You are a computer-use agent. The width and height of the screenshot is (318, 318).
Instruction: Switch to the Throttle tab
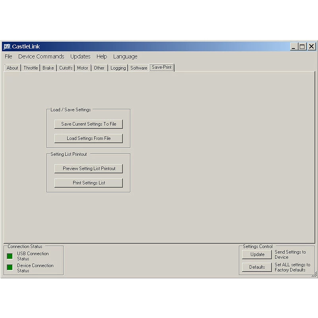click(x=31, y=68)
